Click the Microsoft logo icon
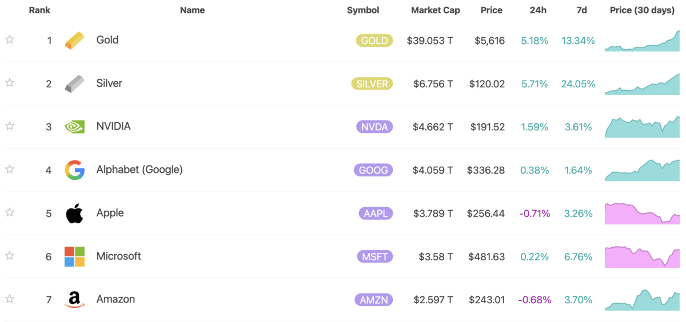The image size is (686, 322). point(74,257)
